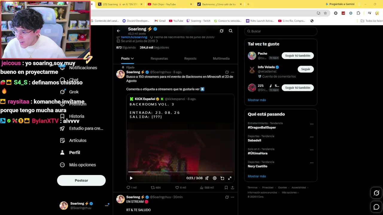Show more trends under Qué está pasando
Image resolution: width=383 pixels, height=215 pixels.
click(x=257, y=176)
